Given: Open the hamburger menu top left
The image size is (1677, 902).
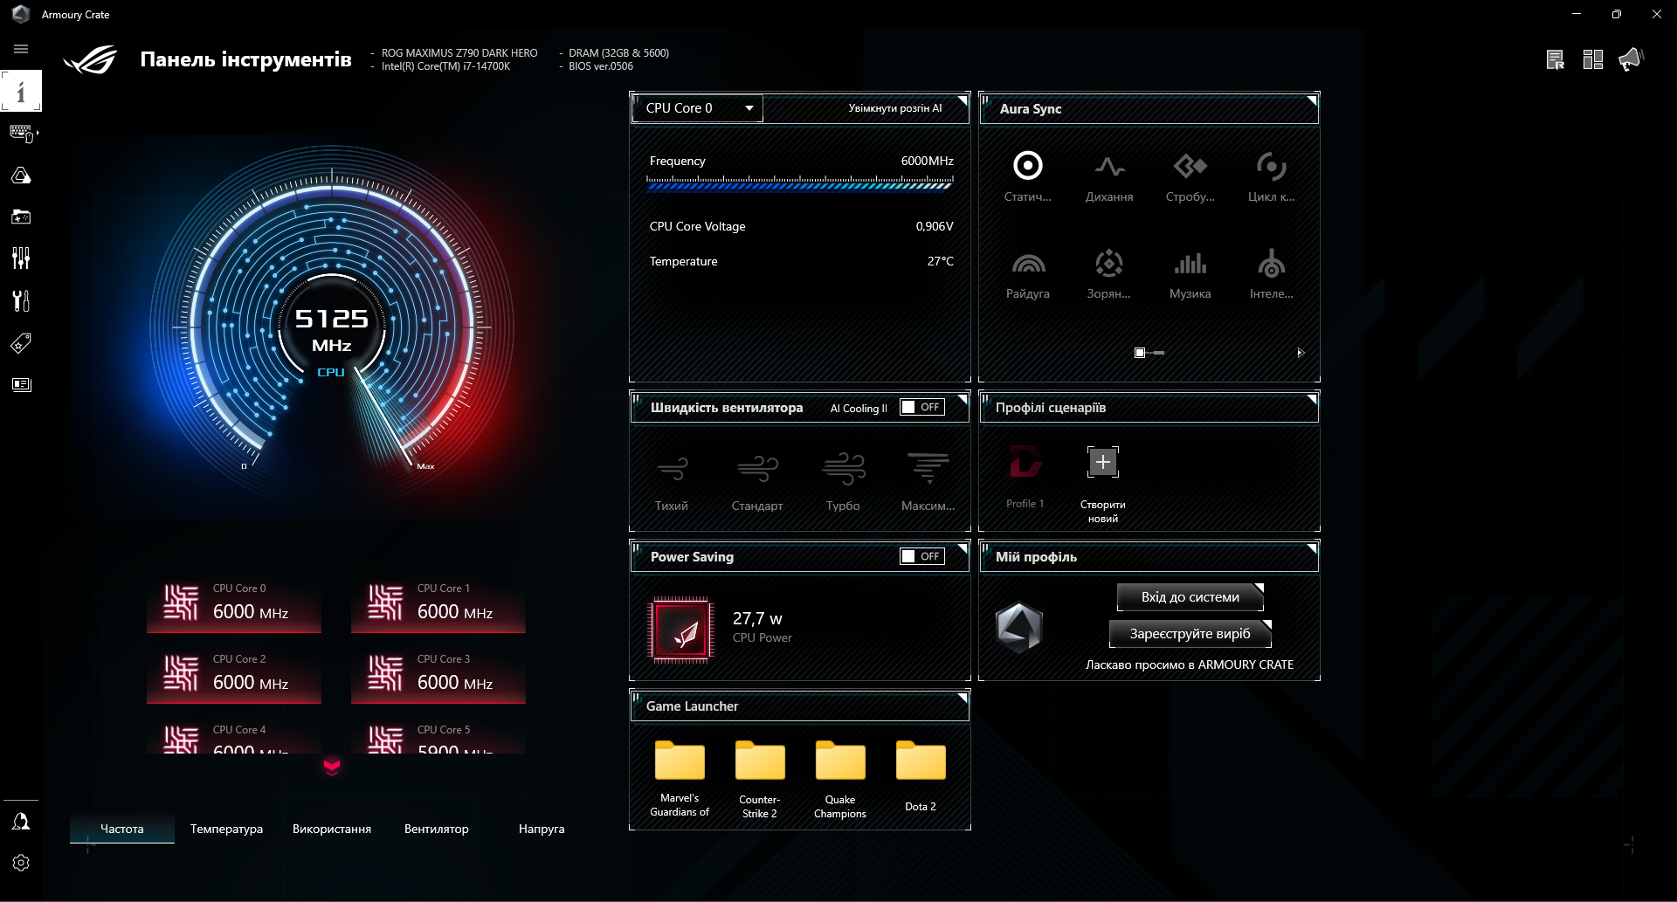Looking at the screenshot, I should [x=21, y=50].
